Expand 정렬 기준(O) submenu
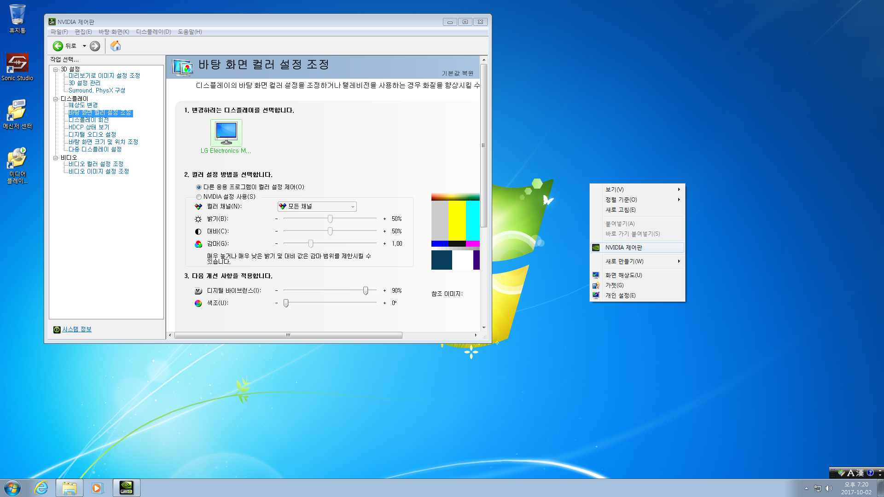This screenshot has height=497, width=884. tap(637, 200)
